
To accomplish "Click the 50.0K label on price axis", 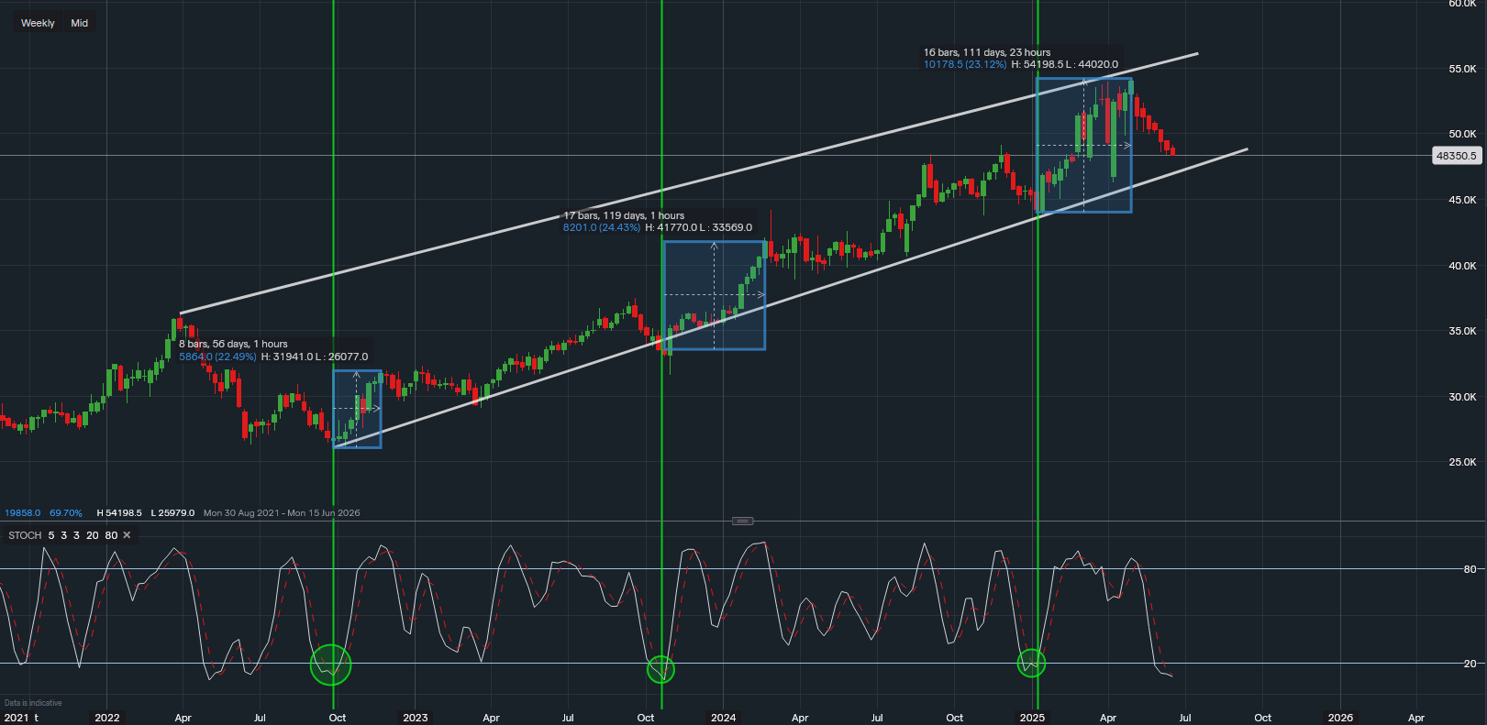I will point(1462,134).
